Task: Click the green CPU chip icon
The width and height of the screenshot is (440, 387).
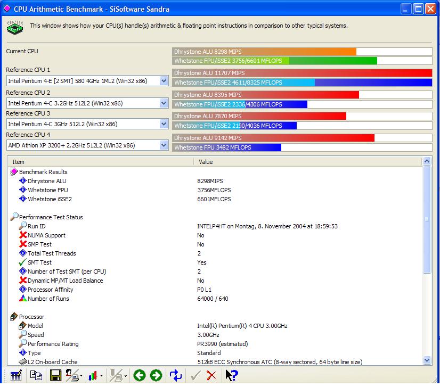Action: tap(15, 28)
